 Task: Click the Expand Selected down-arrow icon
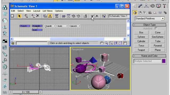click(92, 16)
